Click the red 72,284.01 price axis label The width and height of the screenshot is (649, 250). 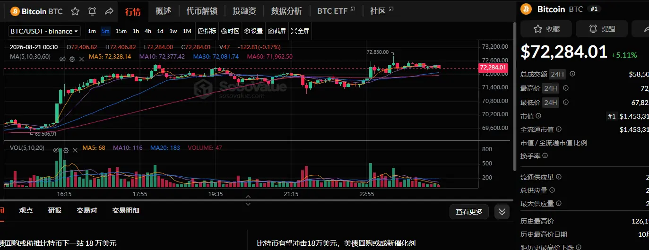click(493, 68)
